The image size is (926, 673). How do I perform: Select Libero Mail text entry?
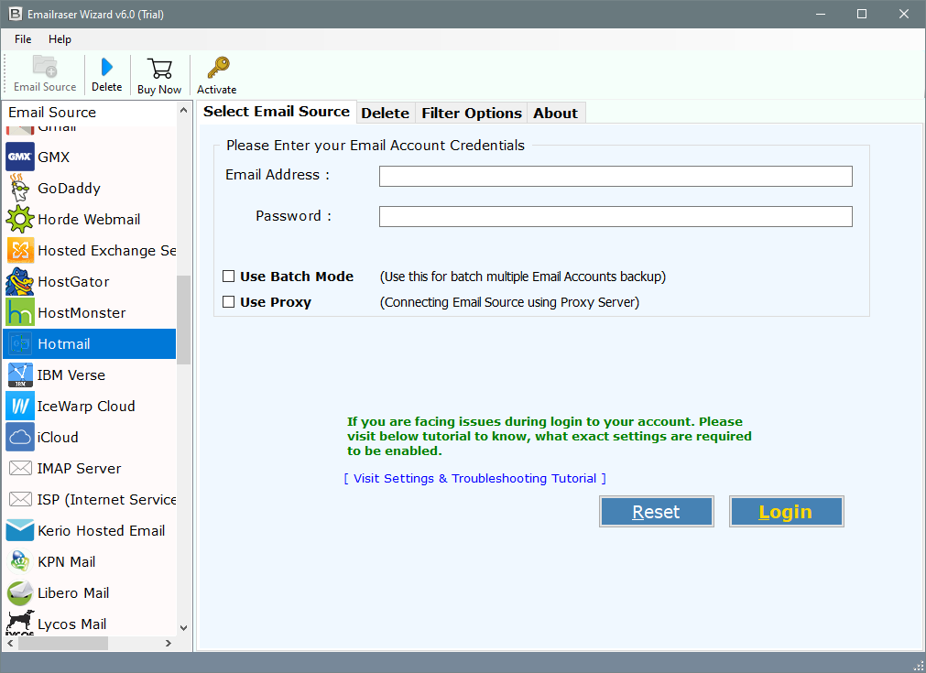click(x=73, y=592)
